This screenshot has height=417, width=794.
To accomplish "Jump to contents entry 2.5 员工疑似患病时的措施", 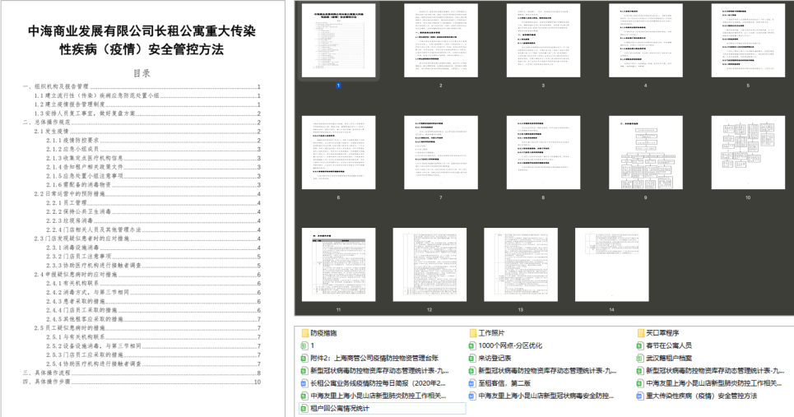I will tap(147, 328).
